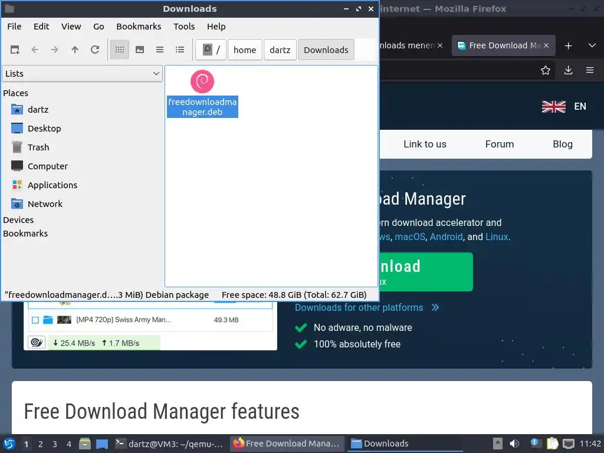
Task: Open the Bookmarks menu
Action: 139,27
